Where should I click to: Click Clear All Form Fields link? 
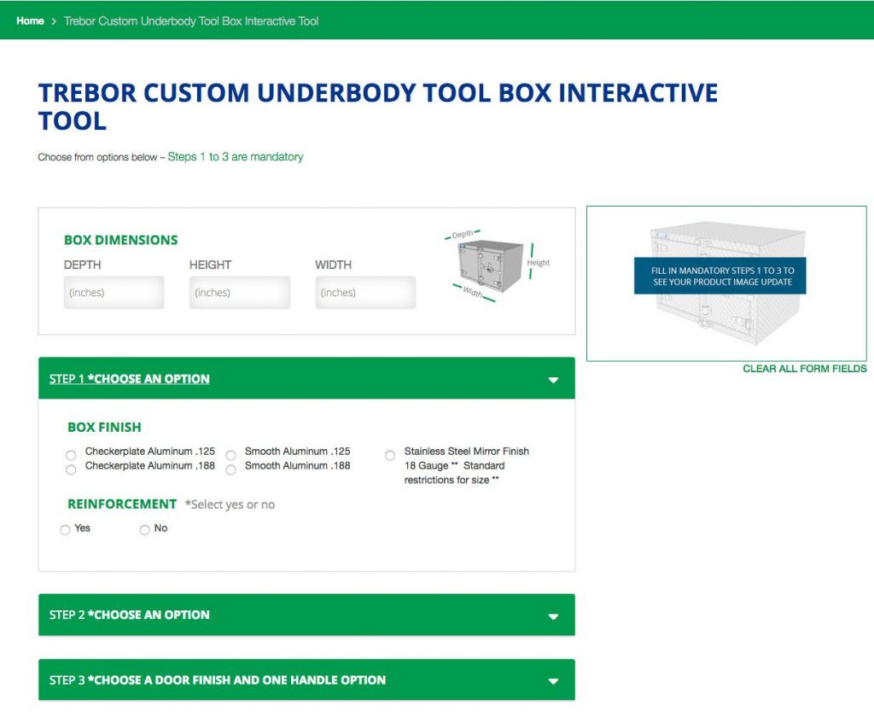[x=804, y=369]
